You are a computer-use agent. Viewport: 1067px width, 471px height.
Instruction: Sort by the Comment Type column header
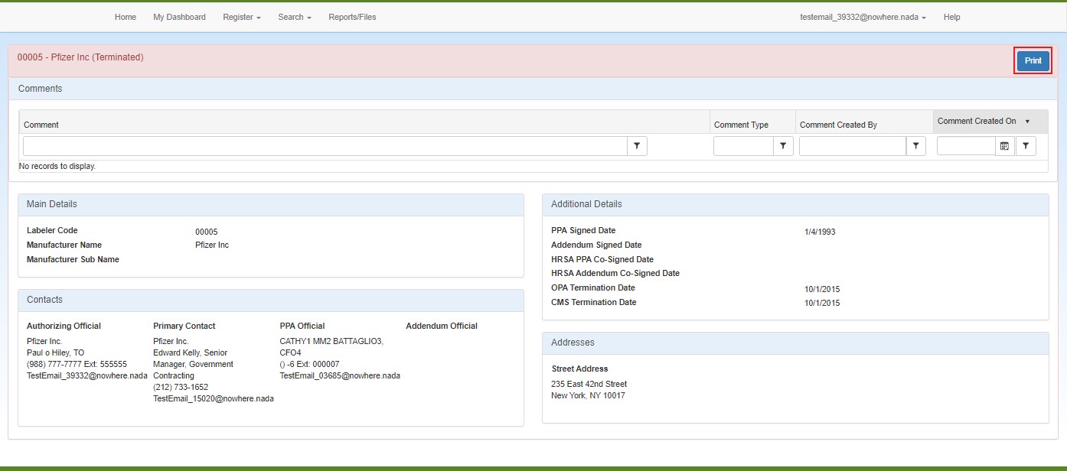pyautogui.click(x=741, y=125)
